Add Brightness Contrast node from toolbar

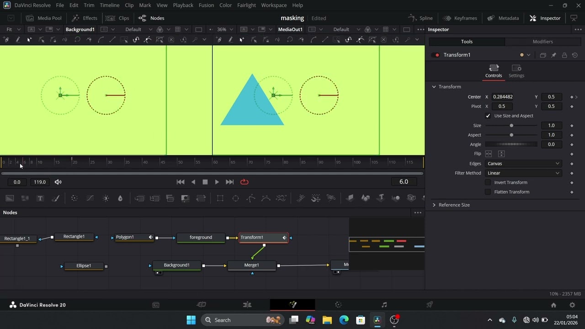(106, 198)
